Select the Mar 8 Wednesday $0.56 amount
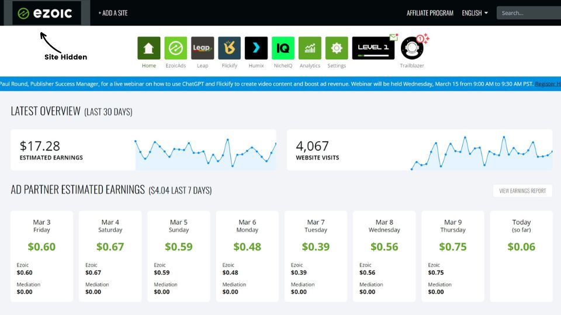Viewport: 561px width, 315px height. point(385,247)
